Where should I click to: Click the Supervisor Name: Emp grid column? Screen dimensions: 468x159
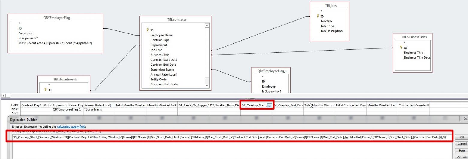67,105
